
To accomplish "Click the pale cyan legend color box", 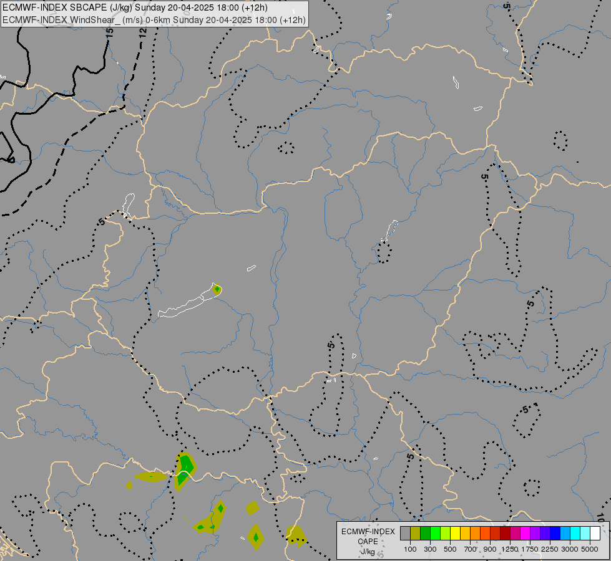I will pos(585,534).
